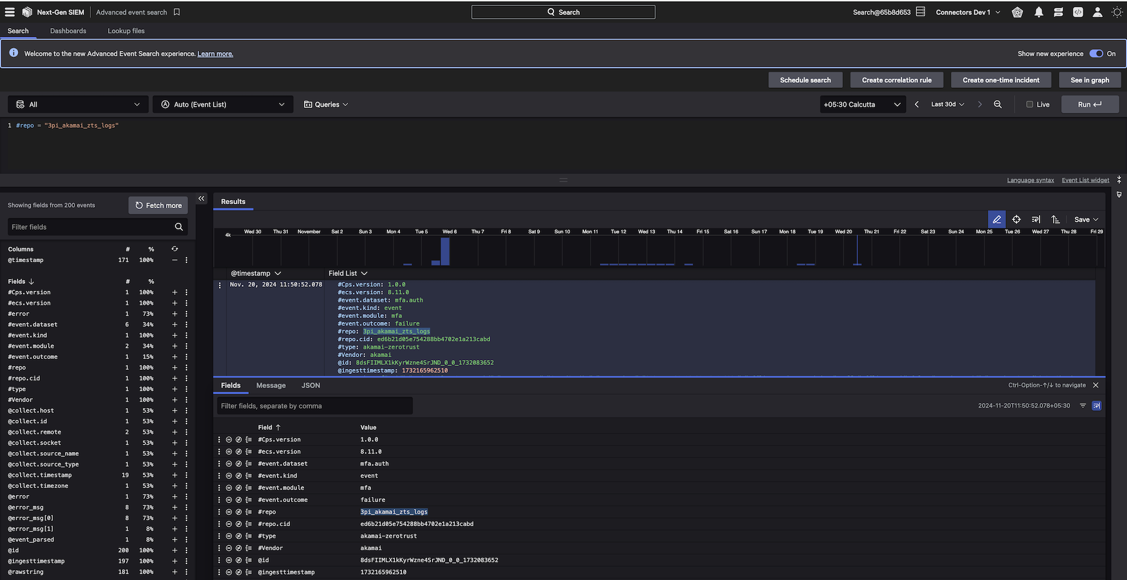Bookmark the Advanced event search page
Viewport: 1127px width, 580px height.
coord(177,12)
